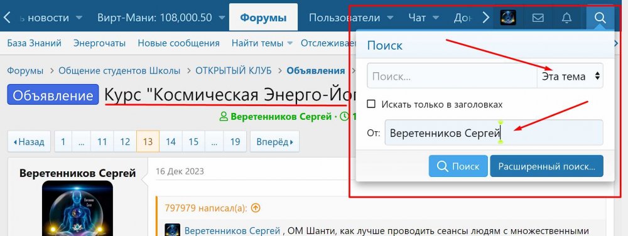Open the Форумы tab
Viewport: 628px width, 236px height.
point(263,18)
